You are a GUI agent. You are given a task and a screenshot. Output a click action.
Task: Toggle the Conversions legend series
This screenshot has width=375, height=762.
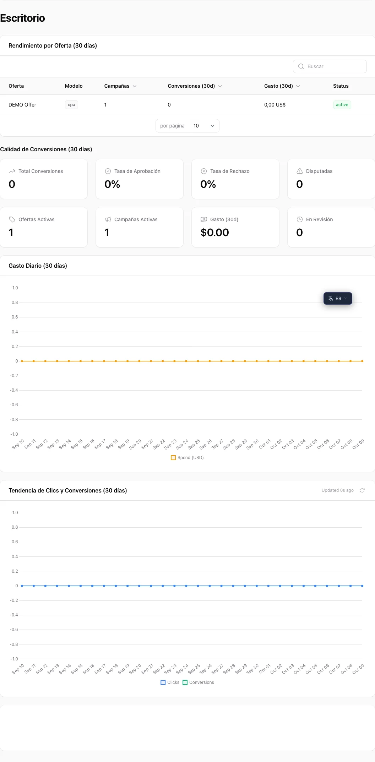198,682
